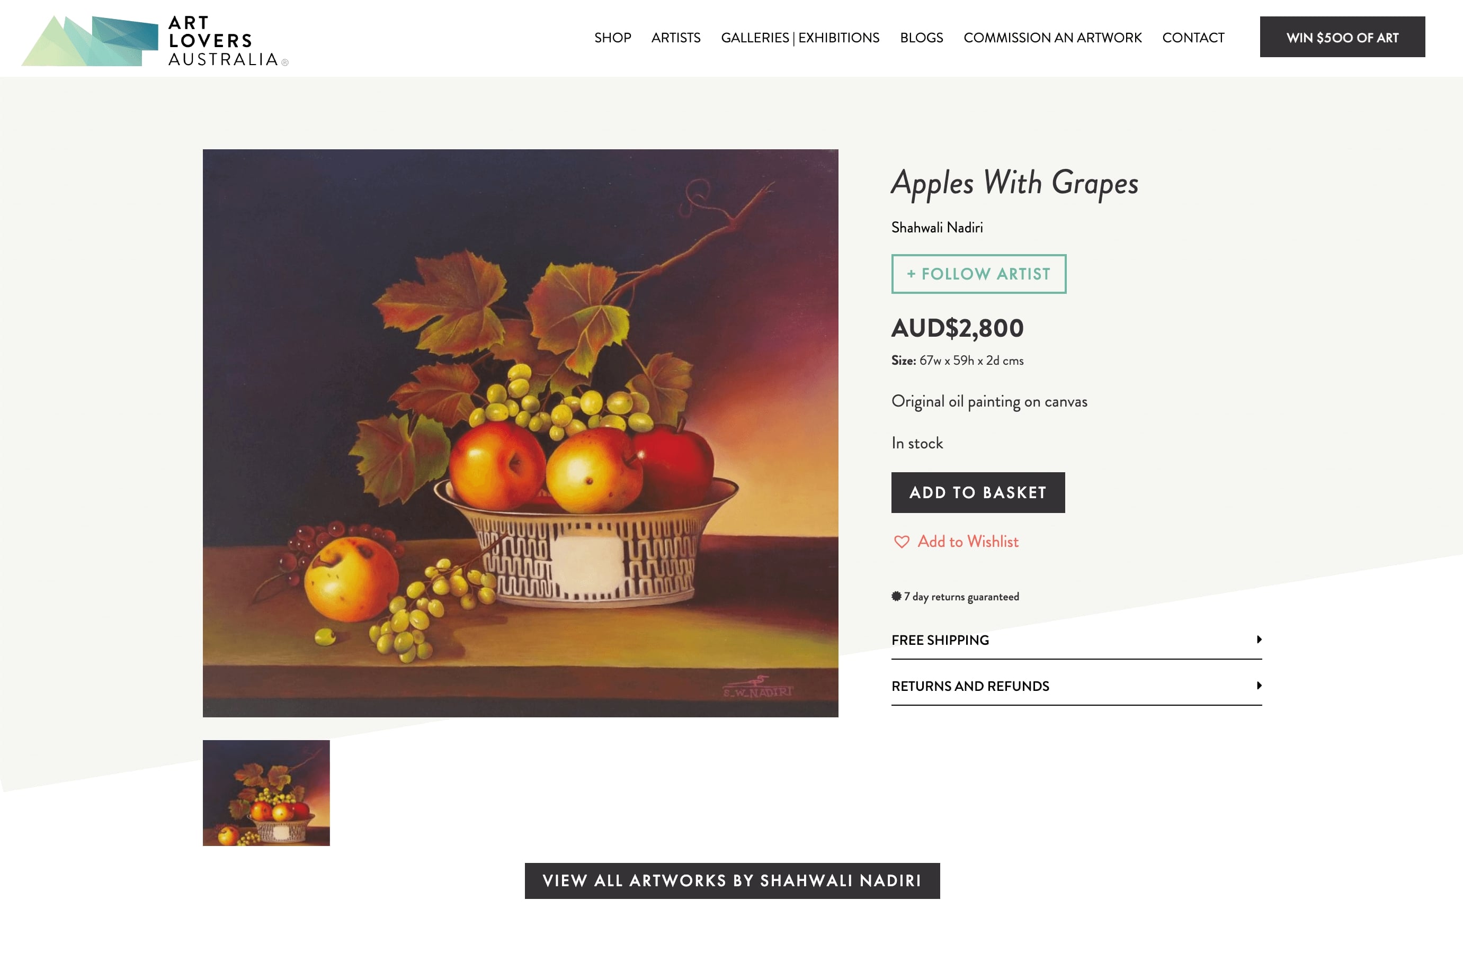Open the main Apples With Grapes image
Viewport: 1463px width, 954px height.
[521, 433]
